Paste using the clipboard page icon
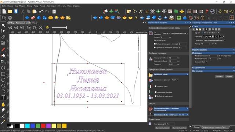235x132 pixels. [35, 11]
